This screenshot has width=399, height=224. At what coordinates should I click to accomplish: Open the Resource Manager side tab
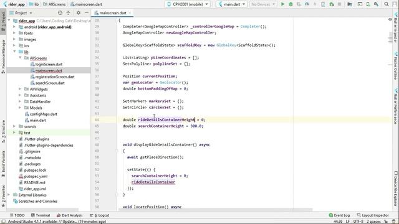coord(3,57)
